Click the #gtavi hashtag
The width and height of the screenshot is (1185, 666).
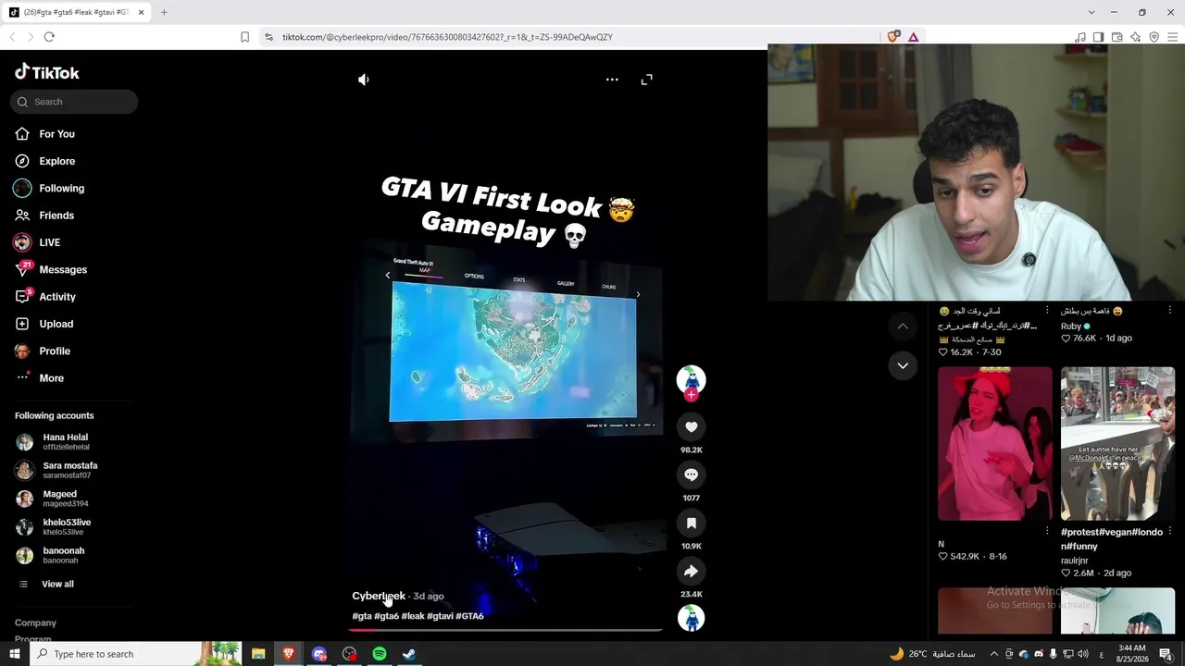[x=440, y=616]
